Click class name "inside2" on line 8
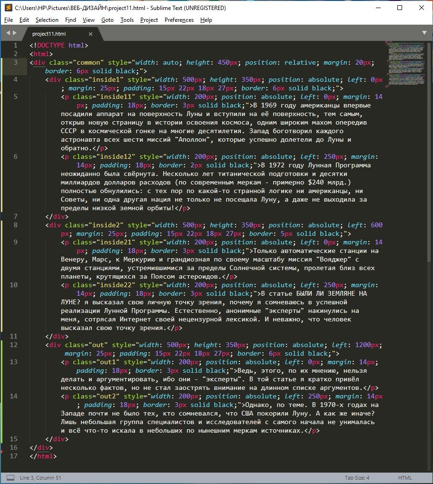Viewport: 433px width, 484px height. tap(106, 225)
